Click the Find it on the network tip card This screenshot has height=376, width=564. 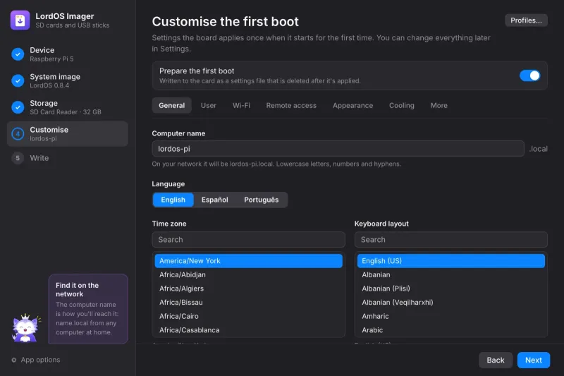(88, 309)
